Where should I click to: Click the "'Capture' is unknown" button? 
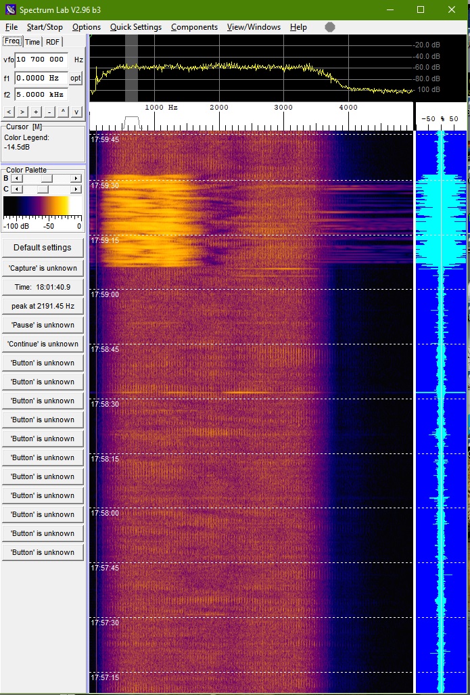click(43, 268)
